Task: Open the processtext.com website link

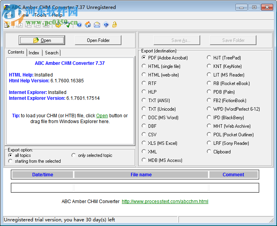Action: [x=165, y=202]
